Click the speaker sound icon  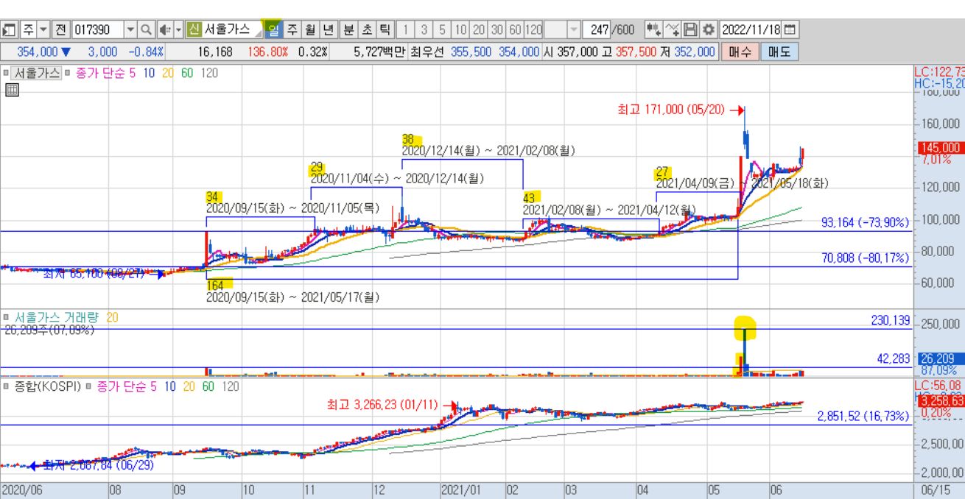(164, 29)
